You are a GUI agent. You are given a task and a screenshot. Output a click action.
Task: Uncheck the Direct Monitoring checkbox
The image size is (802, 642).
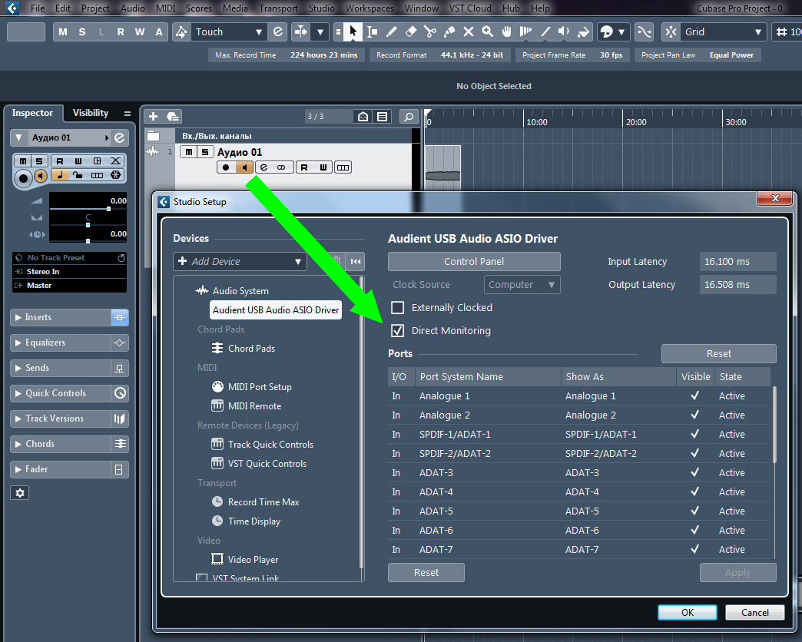tap(397, 331)
